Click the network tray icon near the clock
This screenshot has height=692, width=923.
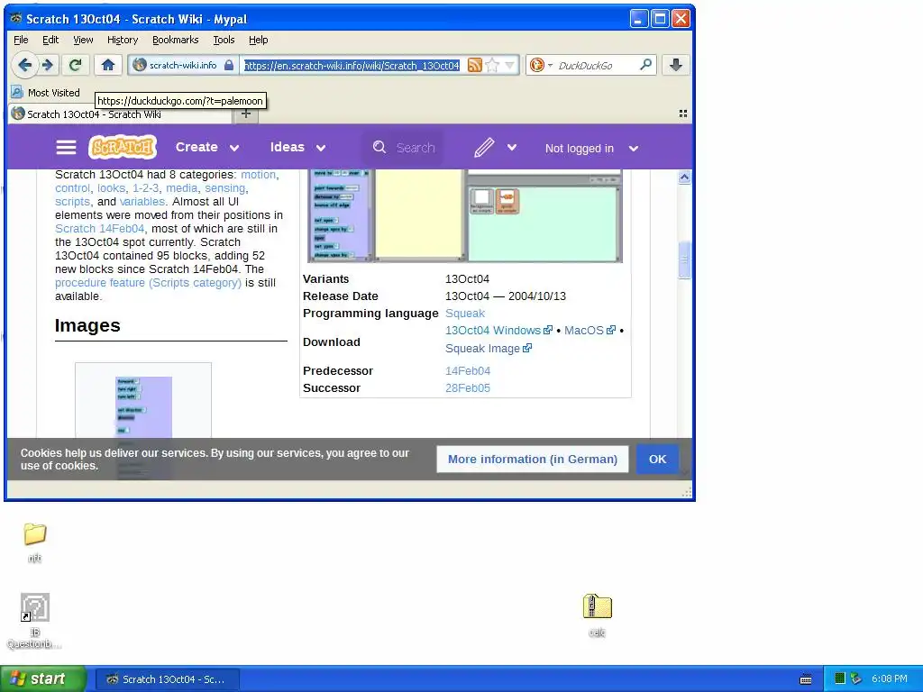[x=856, y=678]
